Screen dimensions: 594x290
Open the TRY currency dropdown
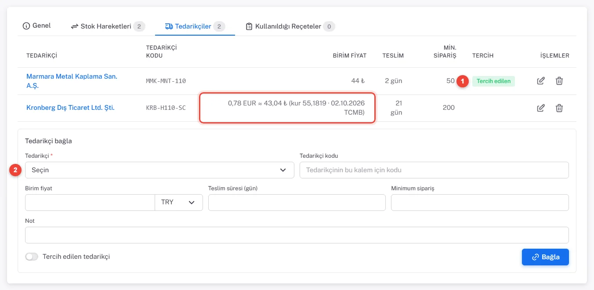tap(179, 203)
